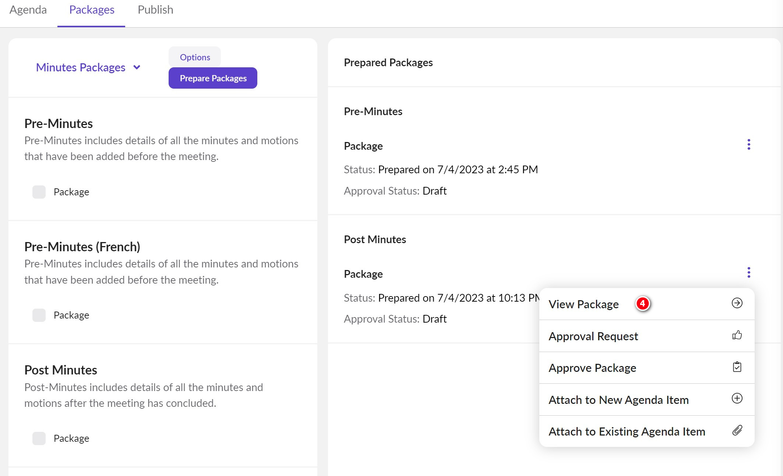Select View Package menu entry

click(x=583, y=304)
